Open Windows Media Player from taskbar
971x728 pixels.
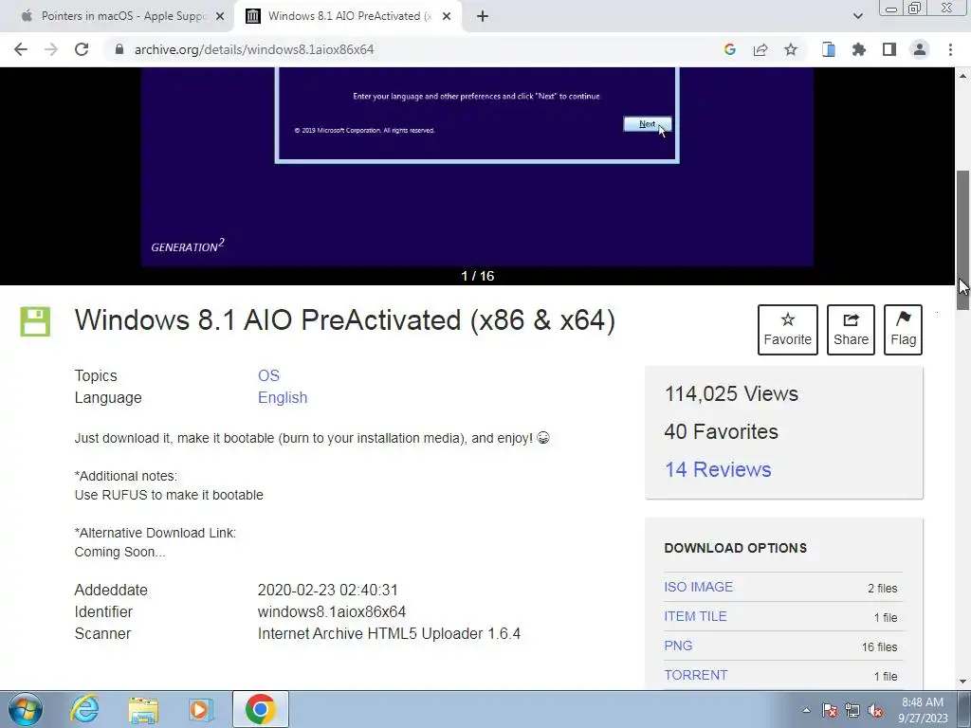coord(201,709)
